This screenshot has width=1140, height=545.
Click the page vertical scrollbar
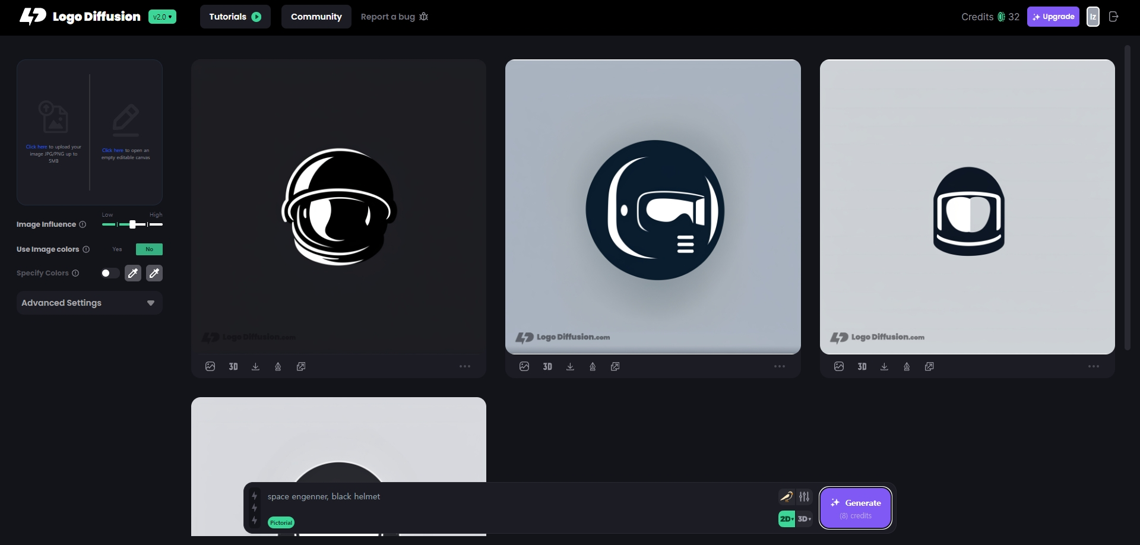pyautogui.click(x=1127, y=198)
